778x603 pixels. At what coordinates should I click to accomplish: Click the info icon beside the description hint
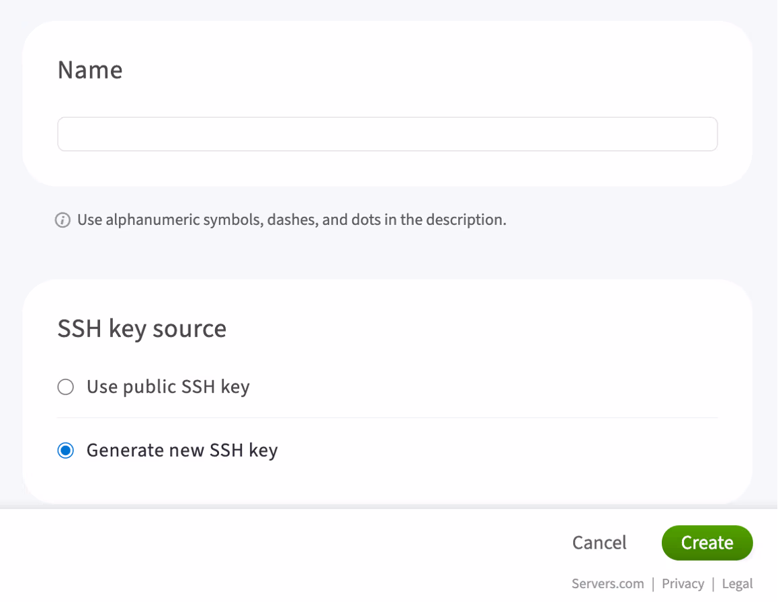[62, 220]
